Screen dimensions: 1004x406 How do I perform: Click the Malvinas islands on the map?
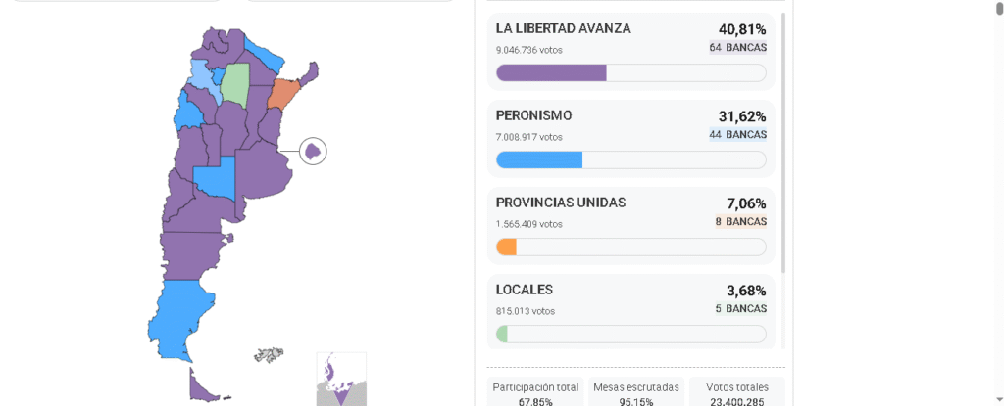268,355
